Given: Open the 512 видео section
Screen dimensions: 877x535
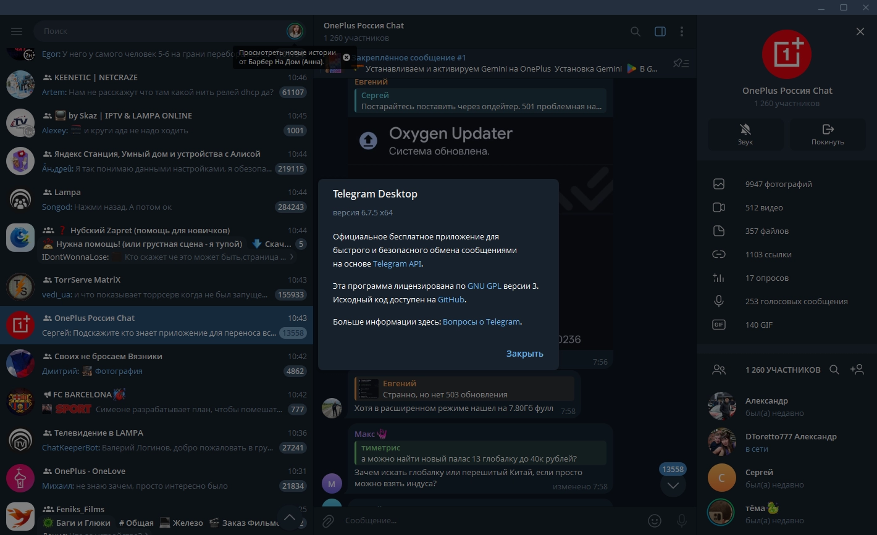Looking at the screenshot, I should coord(787,207).
